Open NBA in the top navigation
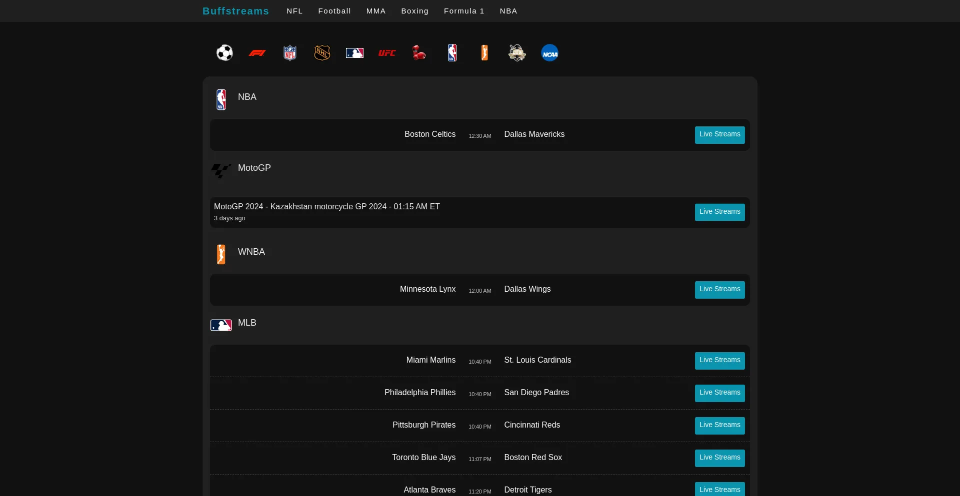The width and height of the screenshot is (960, 496). 508,11
